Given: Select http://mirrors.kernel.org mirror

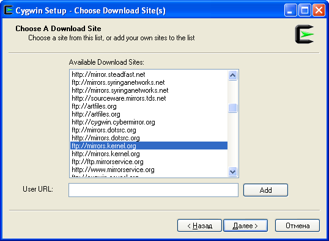Looking at the screenshot, I should coord(149,154).
